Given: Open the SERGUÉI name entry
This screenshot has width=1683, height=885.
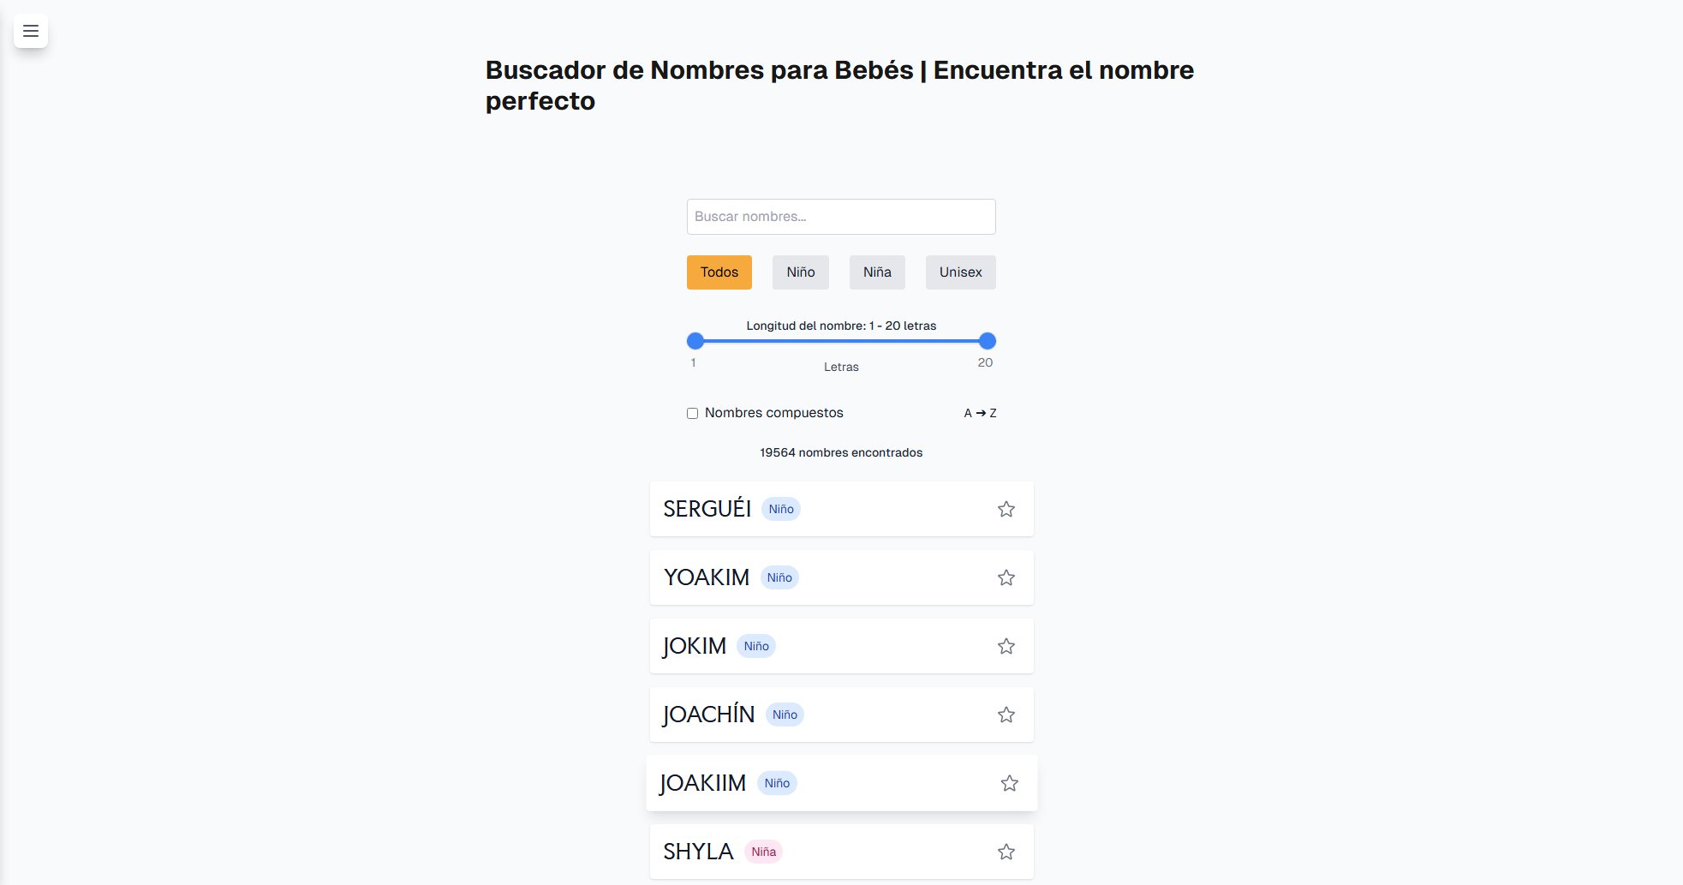Looking at the screenshot, I should [707, 508].
